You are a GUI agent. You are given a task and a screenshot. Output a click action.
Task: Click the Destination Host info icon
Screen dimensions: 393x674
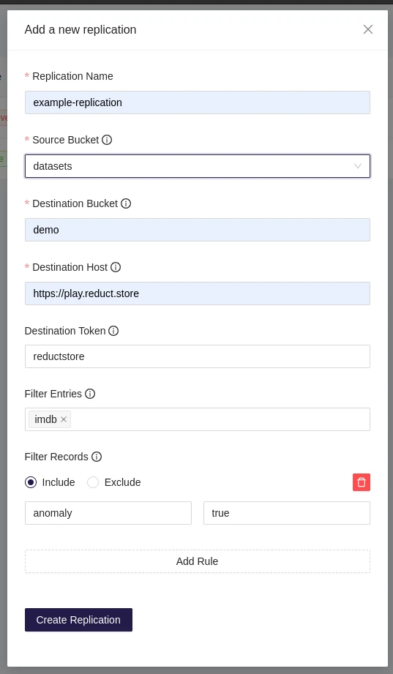click(x=116, y=267)
